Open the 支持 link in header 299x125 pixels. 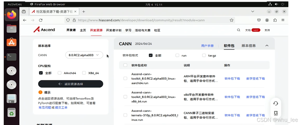click(x=267, y=30)
